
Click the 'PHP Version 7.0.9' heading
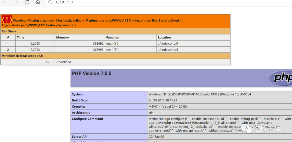[x=92, y=73]
